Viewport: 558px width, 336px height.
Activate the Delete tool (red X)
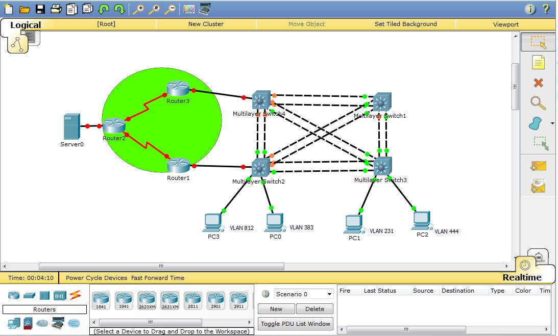[x=538, y=83]
